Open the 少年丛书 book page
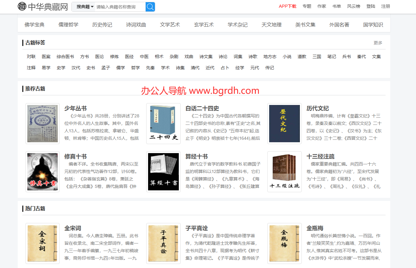The height and width of the screenshot is (268, 416). 75,108
